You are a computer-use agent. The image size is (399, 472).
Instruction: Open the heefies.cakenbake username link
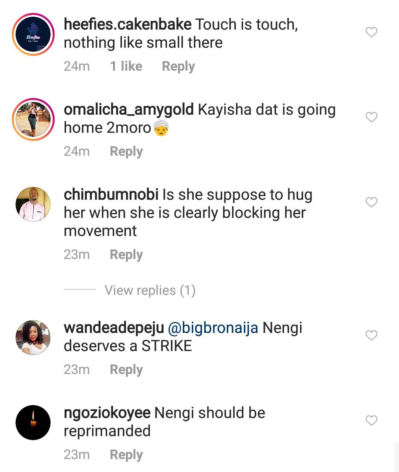127,24
